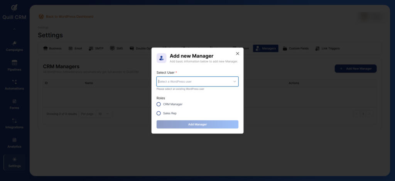395x181 pixels.
Task: Open the Select a WordPress user dropdown
Action: click(197, 81)
